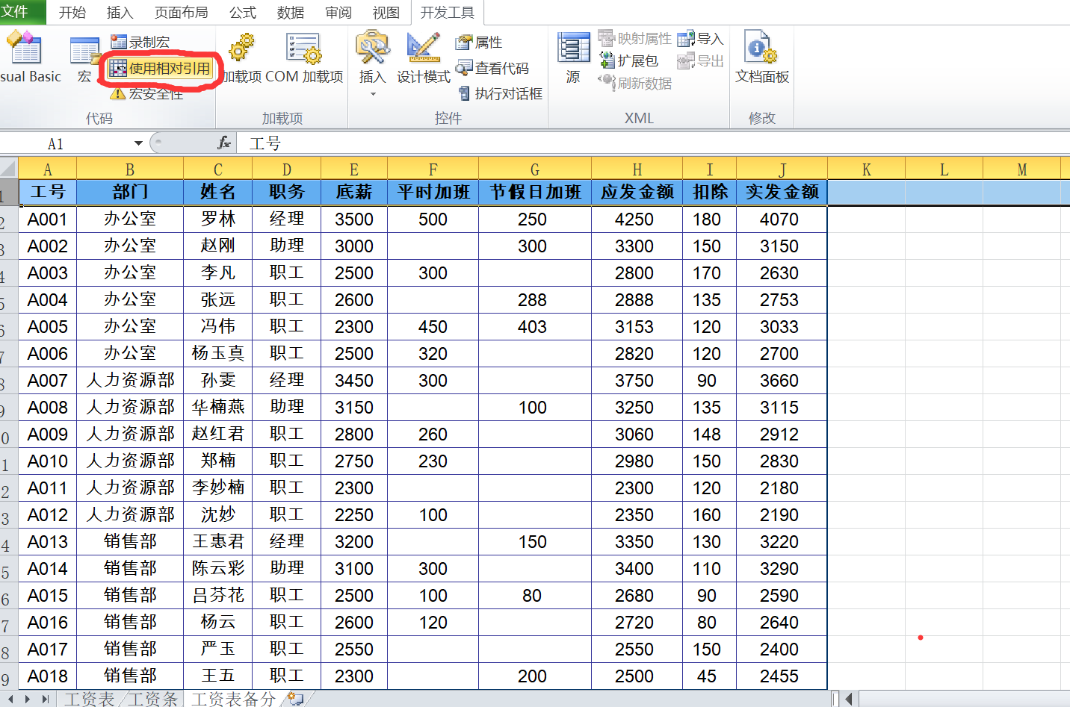
Task: Click cell containing A001
Action: (x=48, y=219)
